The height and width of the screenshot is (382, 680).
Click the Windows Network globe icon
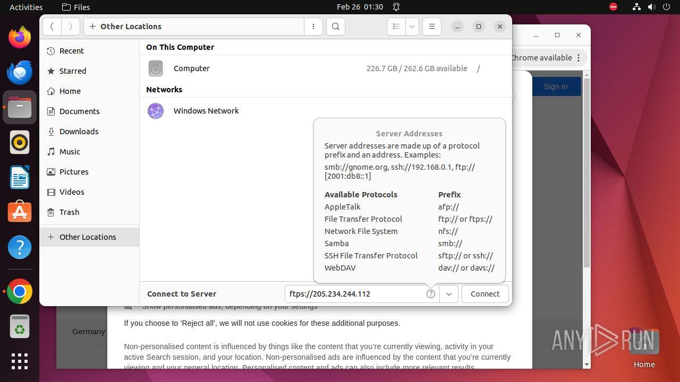tap(156, 111)
